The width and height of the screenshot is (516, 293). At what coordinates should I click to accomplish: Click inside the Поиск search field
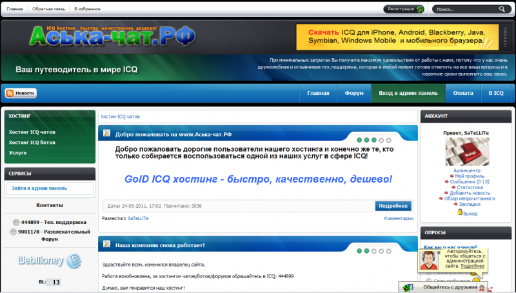[x=466, y=9]
